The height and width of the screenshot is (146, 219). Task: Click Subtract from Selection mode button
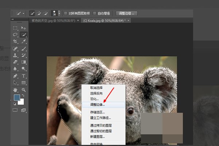pyautogui.click(x=45, y=14)
